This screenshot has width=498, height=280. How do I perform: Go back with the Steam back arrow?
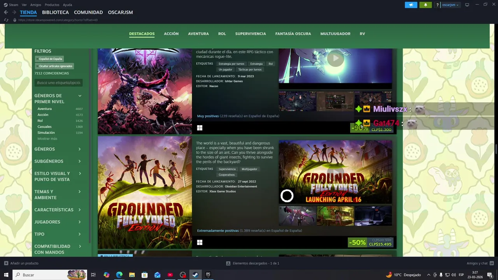[6, 12]
